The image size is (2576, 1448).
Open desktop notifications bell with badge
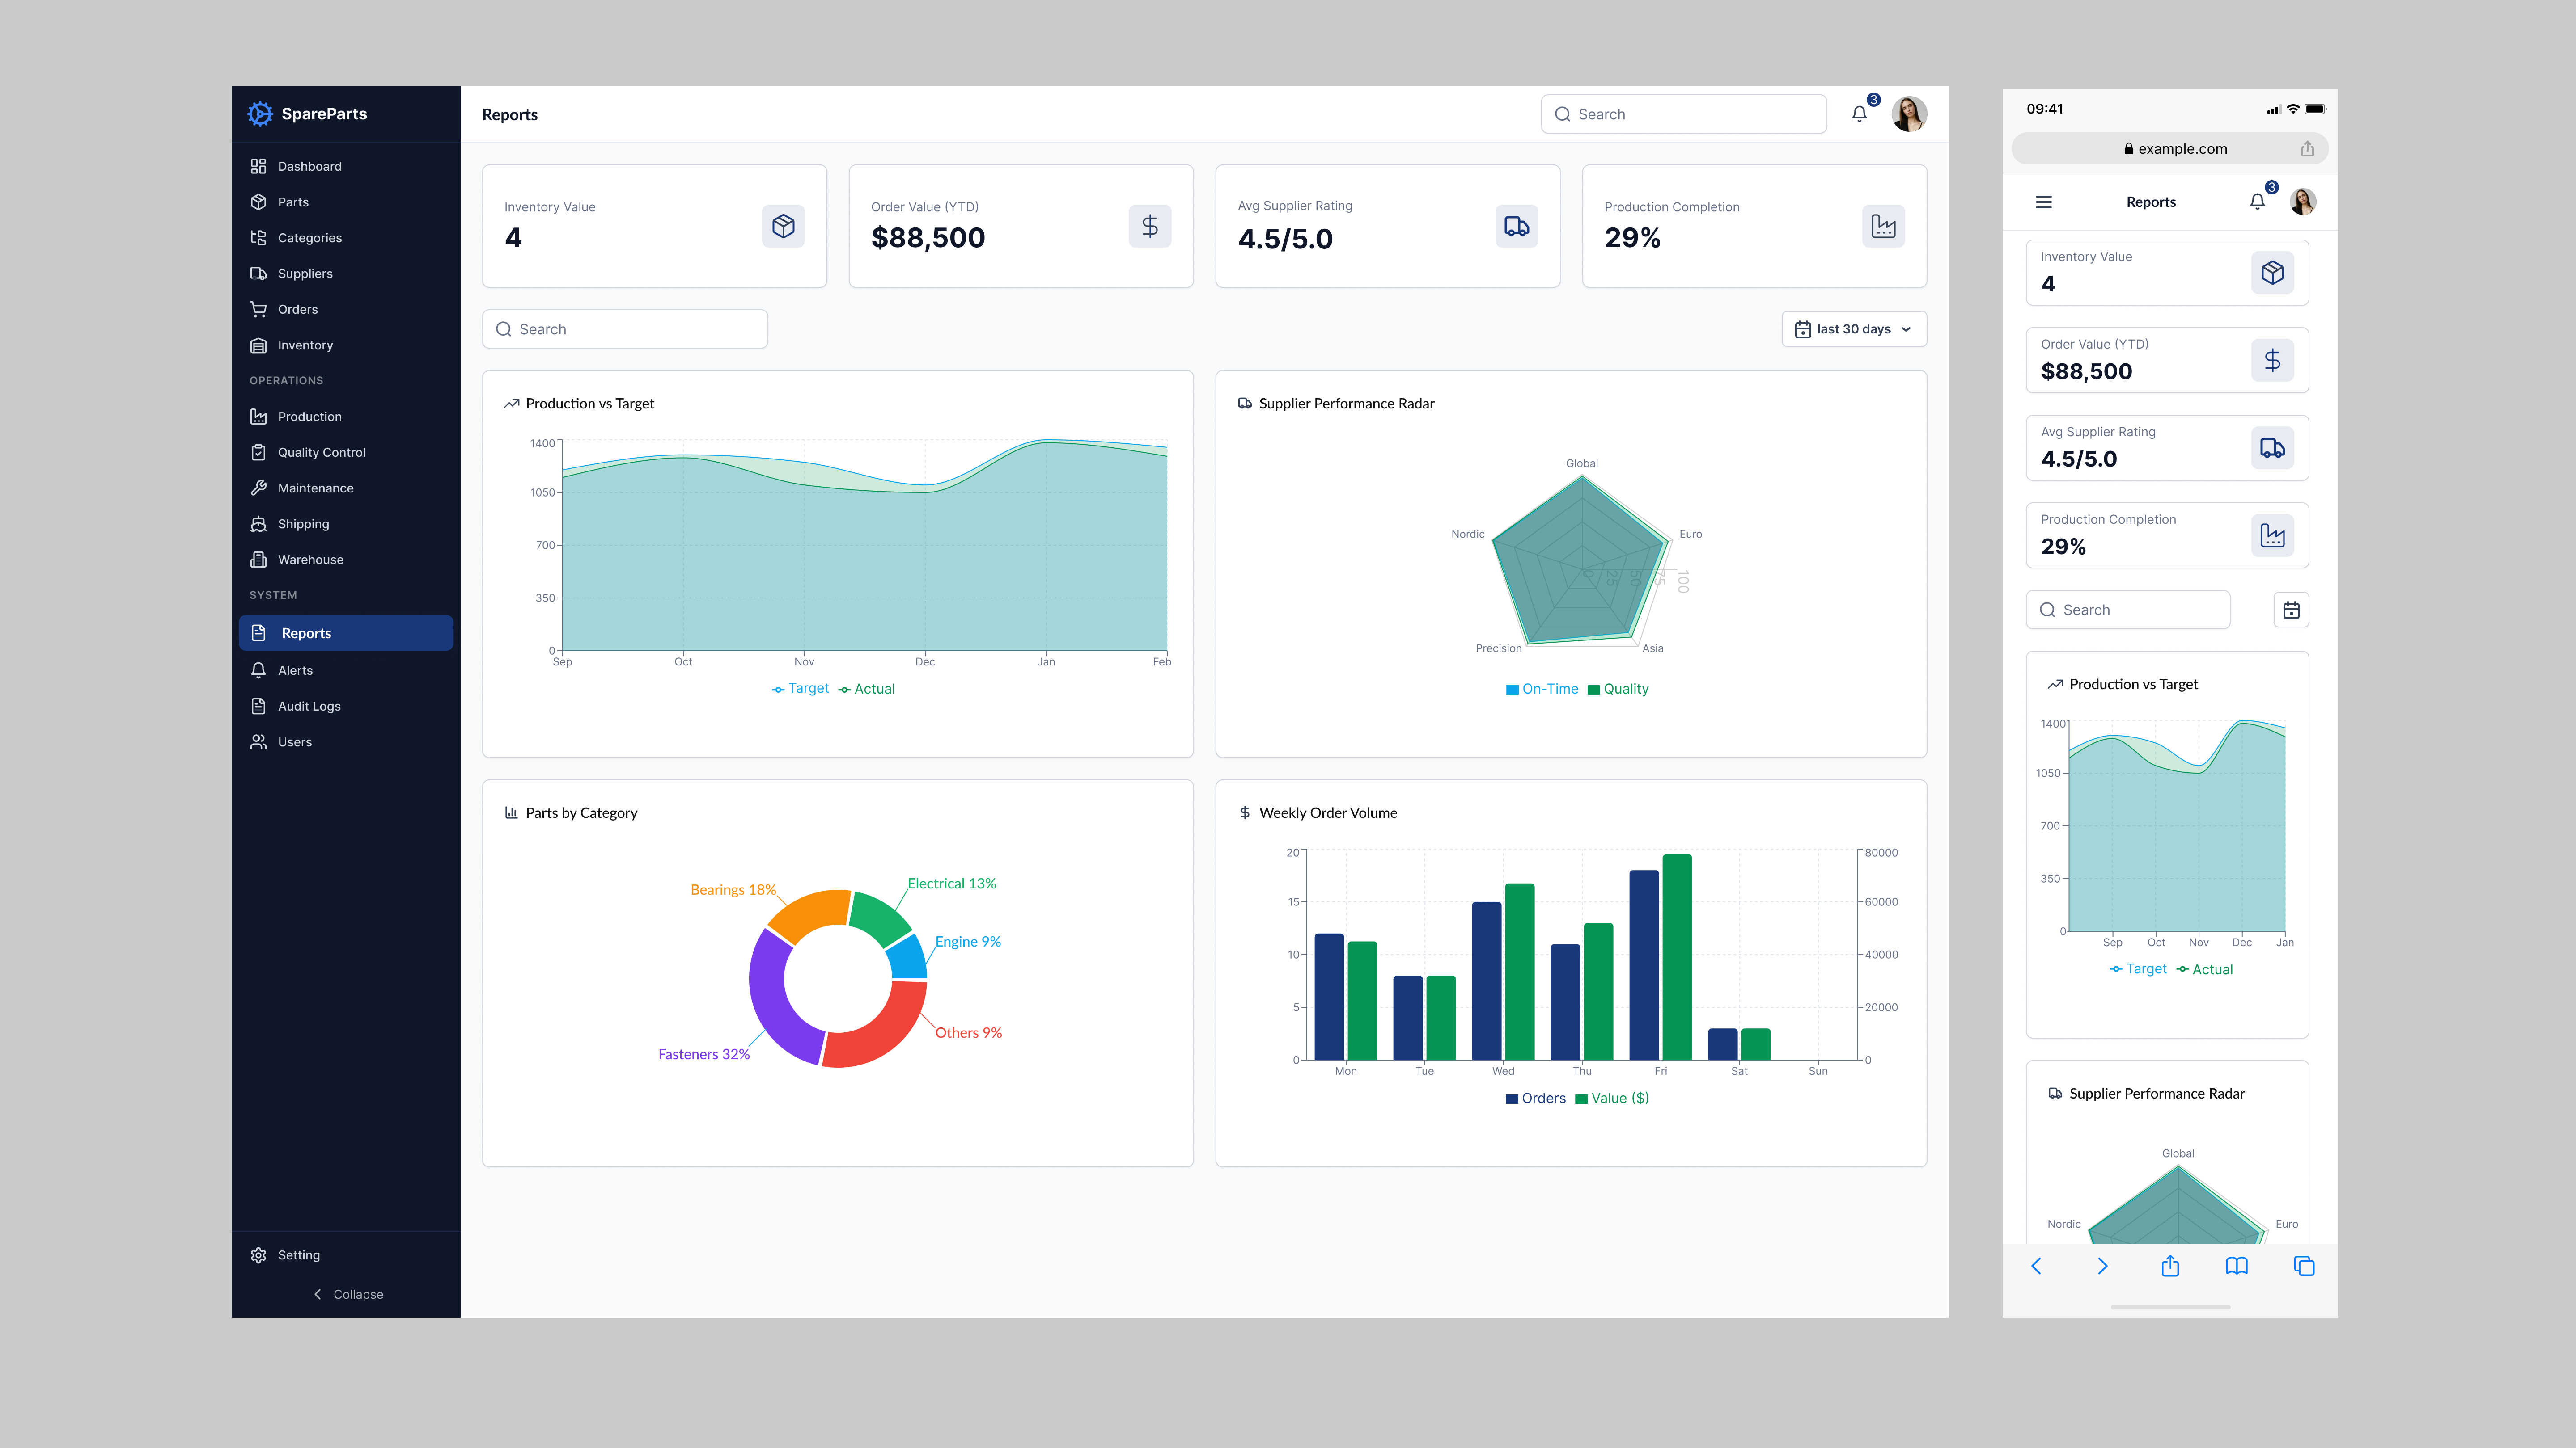(1860, 113)
